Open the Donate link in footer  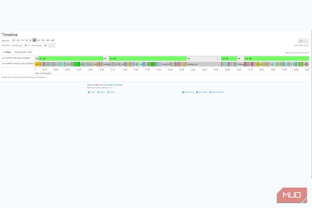click(111, 92)
